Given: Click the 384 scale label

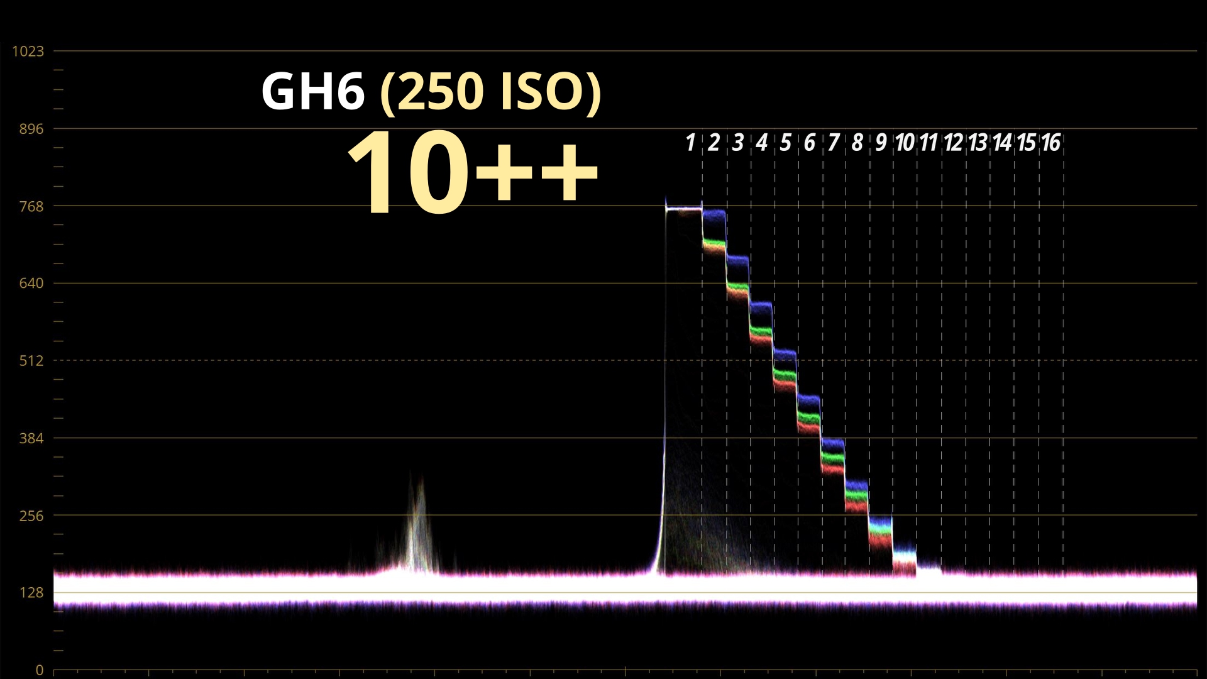Looking at the screenshot, I should coord(31,438).
